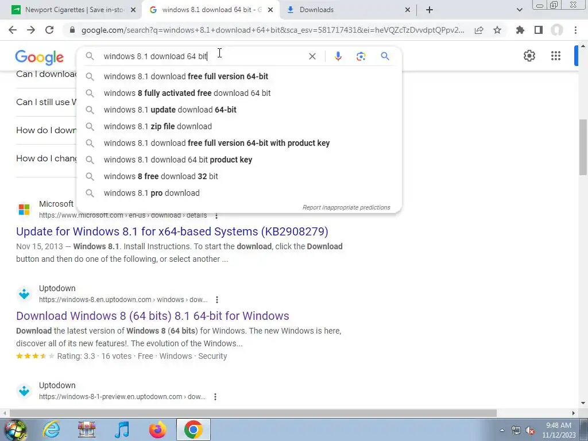Open the network tray icon
The height and width of the screenshot is (441, 588).
tap(516, 431)
